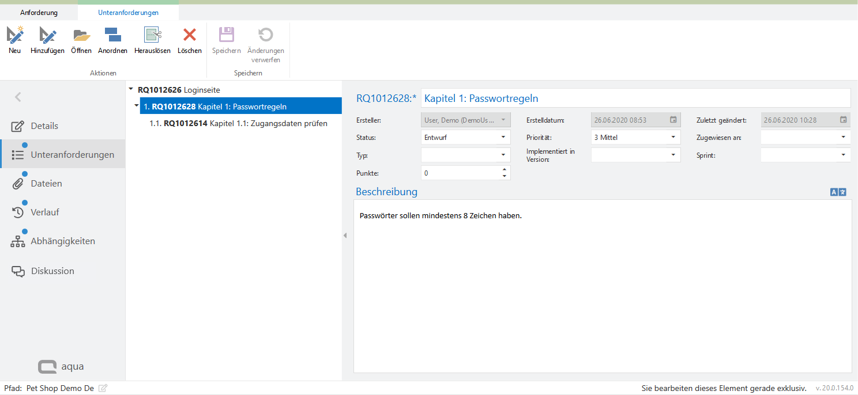Open the Status dropdown showing Entwurf
Image resolution: width=858 pixels, height=395 pixels.
pos(503,138)
